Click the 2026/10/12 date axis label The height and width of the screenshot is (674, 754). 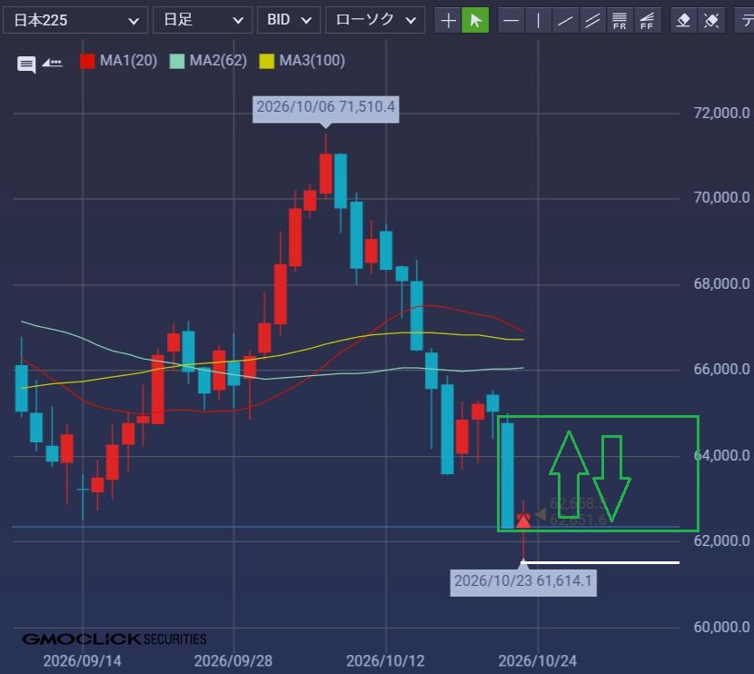coord(385,661)
